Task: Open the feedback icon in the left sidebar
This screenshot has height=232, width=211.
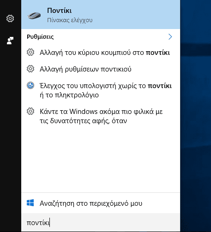Action: tap(10, 41)
